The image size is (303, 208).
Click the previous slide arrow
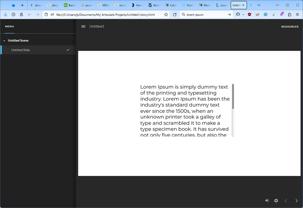click(286, 200)
